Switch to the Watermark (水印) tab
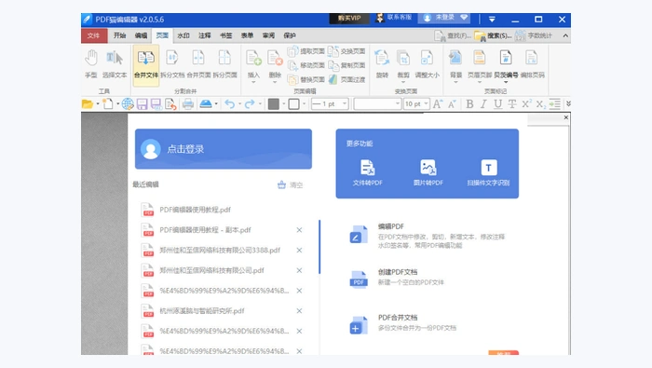 [x=183, y=35]
